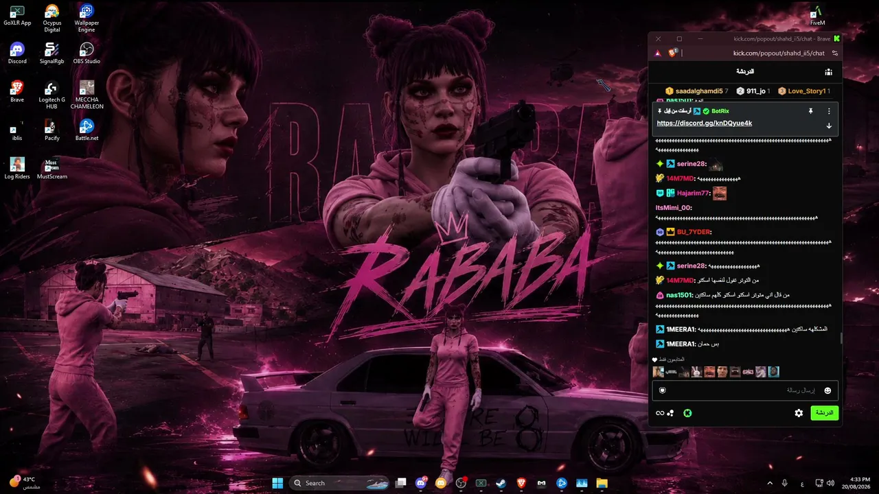Select the Discord desktop icon
The width and height of the screenshot is (879, 494).
tap(17, 54)
